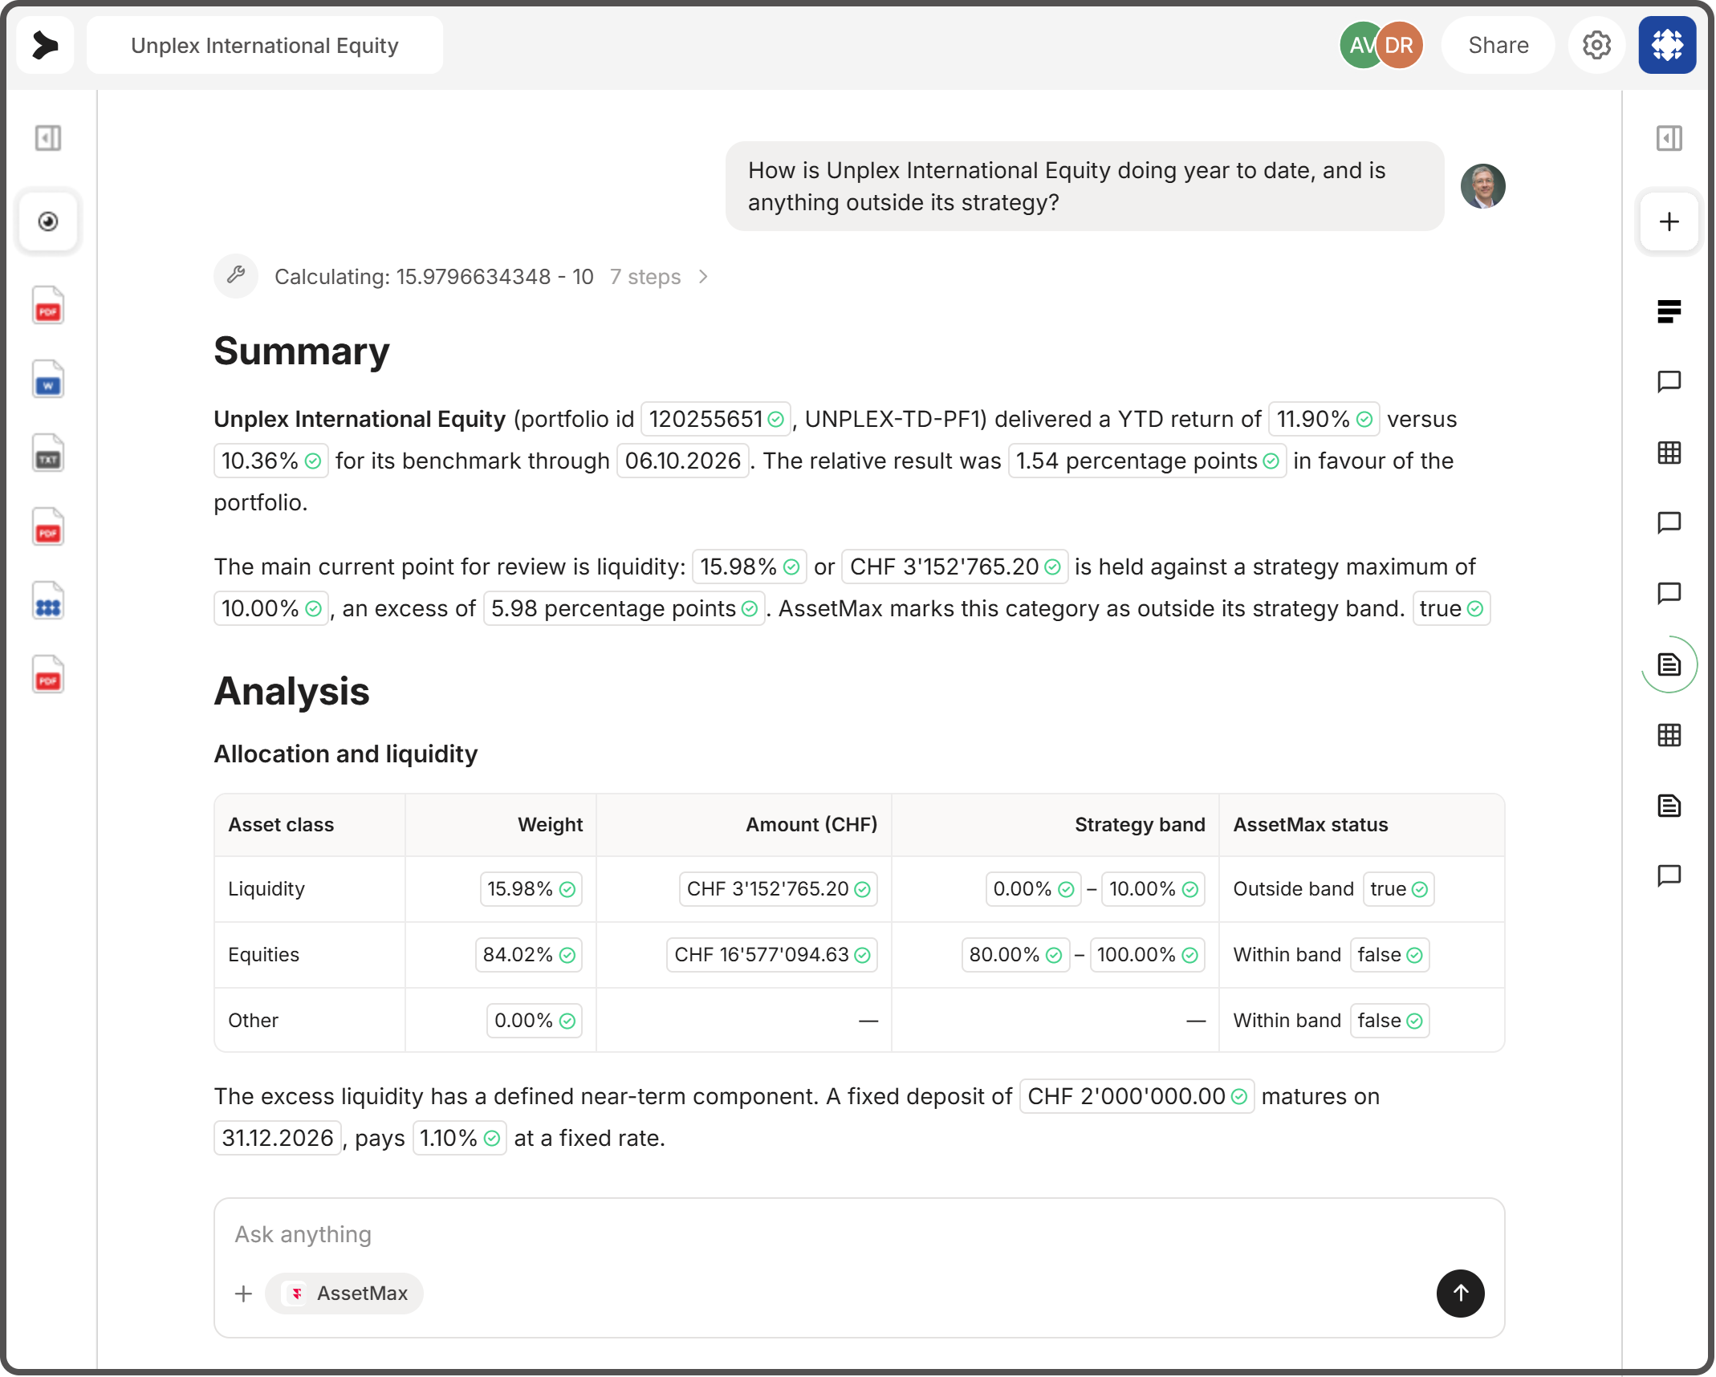This screenshot has width=1716, height=1377.
Task: Click the CHF 2'000'000.00 fixed deposit chip
Action: point(1137,1096)
